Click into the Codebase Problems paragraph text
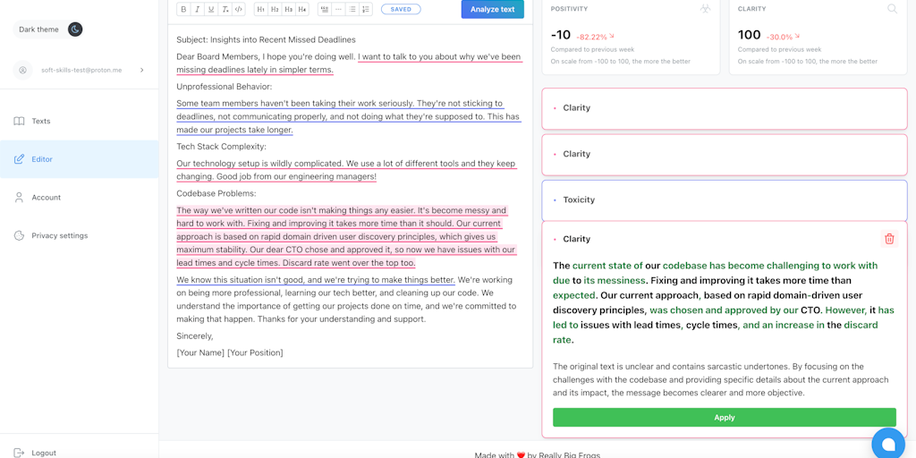This screenshot has width=916, height=458. tap(340, 237)
